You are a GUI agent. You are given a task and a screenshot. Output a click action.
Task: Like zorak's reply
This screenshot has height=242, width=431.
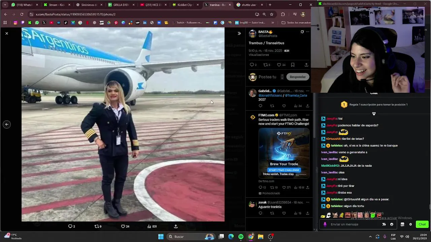click(284, 213)
